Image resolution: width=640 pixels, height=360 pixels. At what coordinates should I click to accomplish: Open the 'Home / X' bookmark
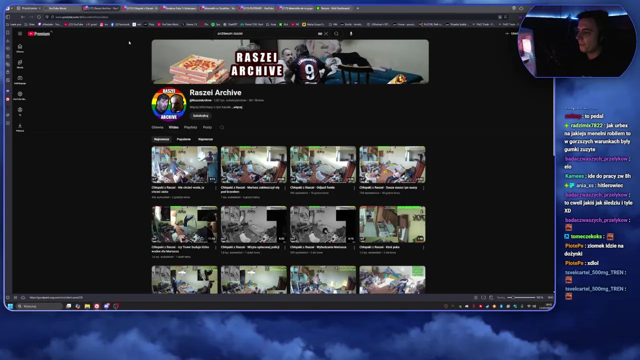coord(189,24)
